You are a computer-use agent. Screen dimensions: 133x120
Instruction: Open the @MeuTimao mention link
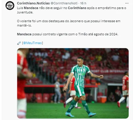[33, 43]
